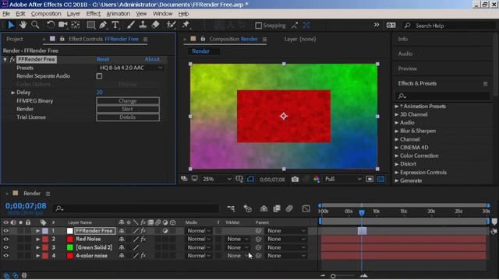Click the FFMPEG Binary Change button
499x280 pixels.
pos(128,101)
